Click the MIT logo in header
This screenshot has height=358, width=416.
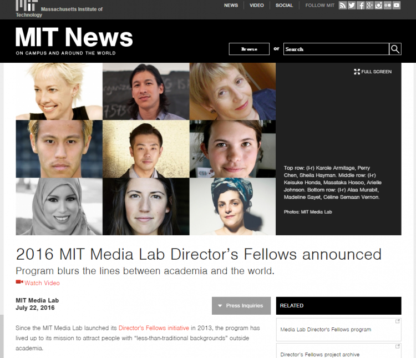click(x=27, y=6)
